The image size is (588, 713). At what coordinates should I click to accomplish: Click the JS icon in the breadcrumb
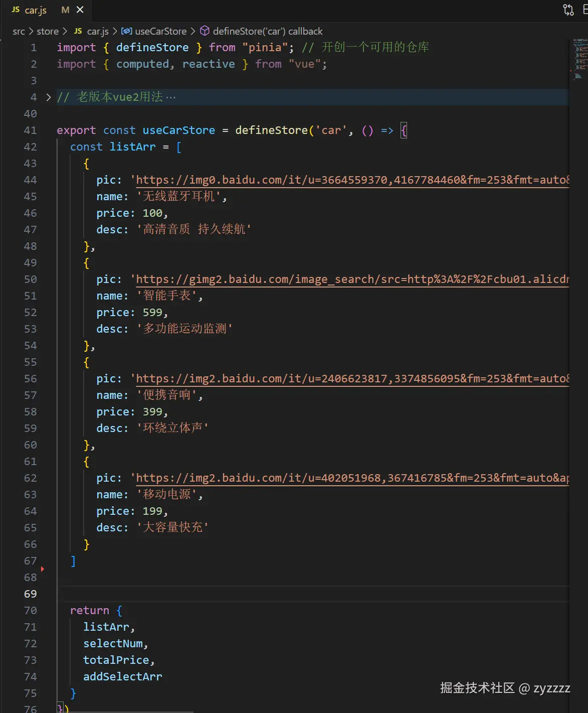coord(78,31)
